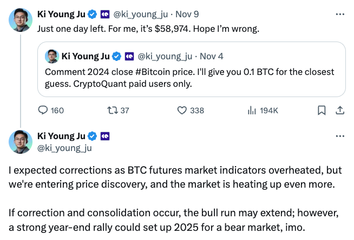Open the top tweet's more options menu
Screen dimensions: 354x240
pyautogui.click(x=339, y=13)
